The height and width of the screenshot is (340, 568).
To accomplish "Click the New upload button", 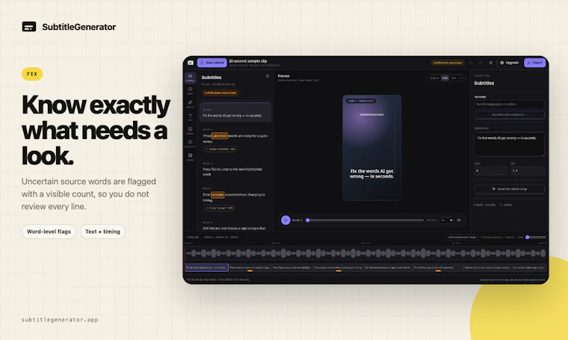I will click(212, 63).
